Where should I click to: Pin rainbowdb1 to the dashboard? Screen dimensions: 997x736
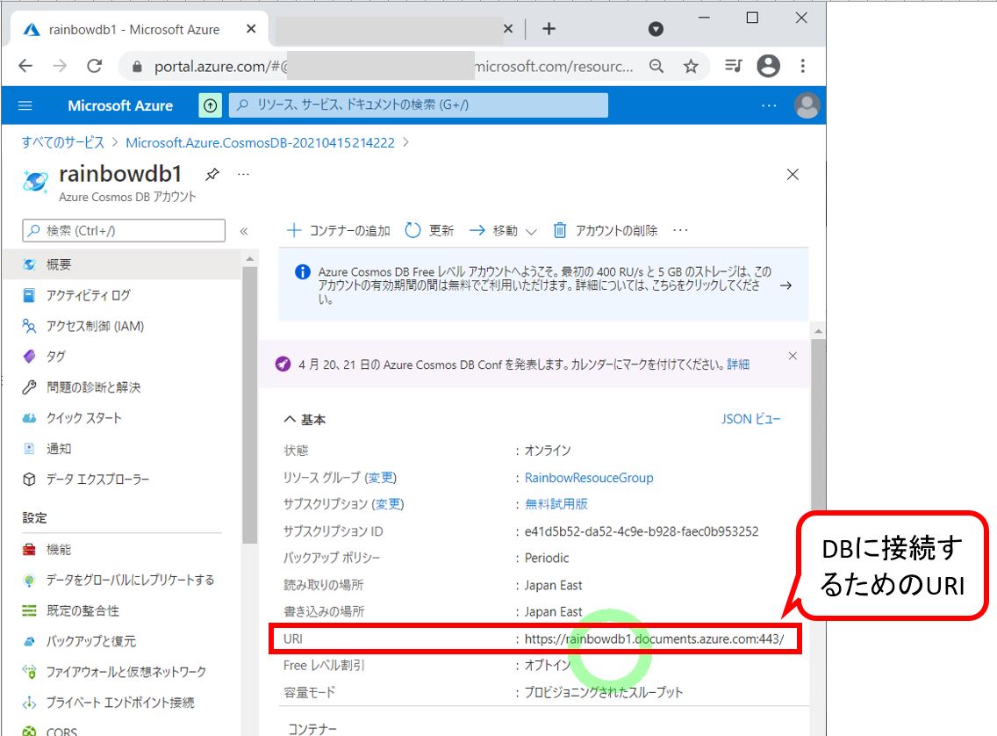coord(212,174)
